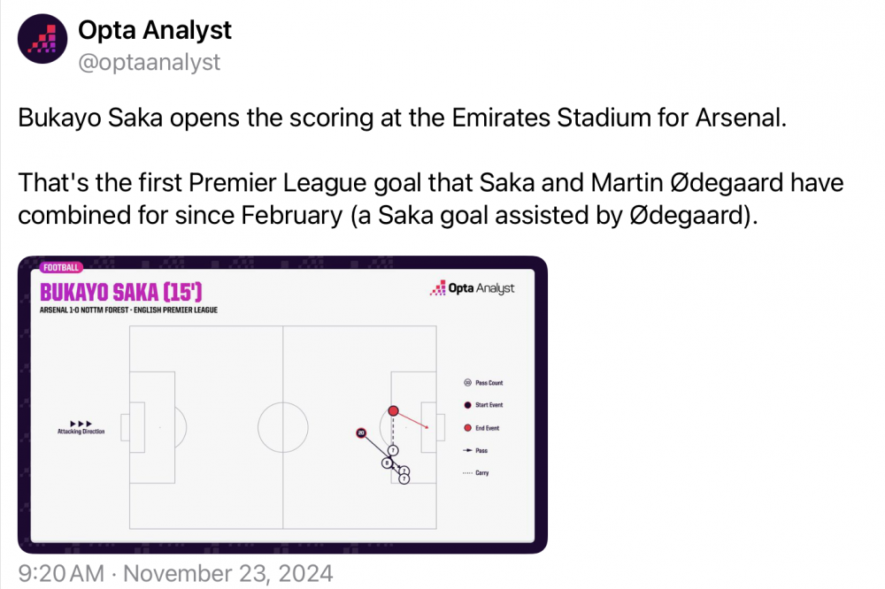Click the red End Event legend dot

[x=466, y=428]
